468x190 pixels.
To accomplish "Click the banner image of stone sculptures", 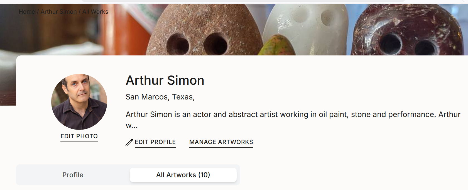I will click(x=234, y=28).
